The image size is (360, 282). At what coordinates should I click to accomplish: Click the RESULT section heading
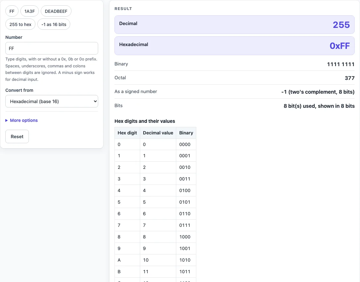(123, 9)
